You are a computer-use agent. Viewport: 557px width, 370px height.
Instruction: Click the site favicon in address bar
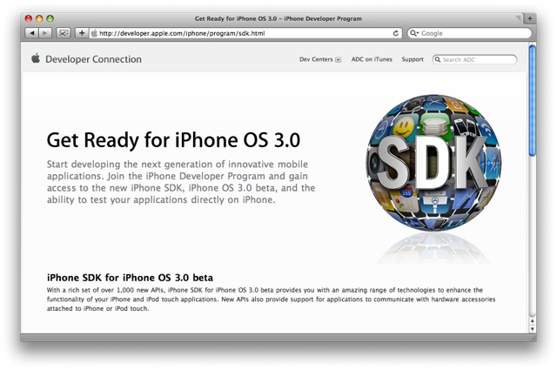click(x=94, y=33)
